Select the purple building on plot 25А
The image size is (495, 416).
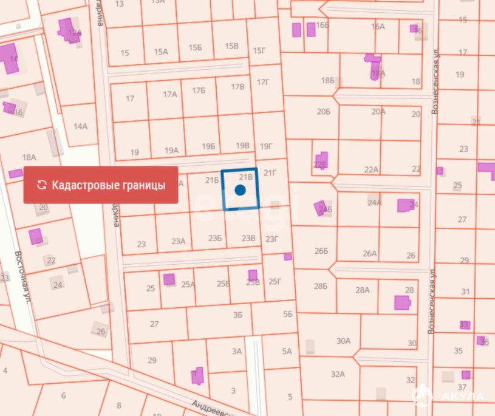(x=169, y=279)
